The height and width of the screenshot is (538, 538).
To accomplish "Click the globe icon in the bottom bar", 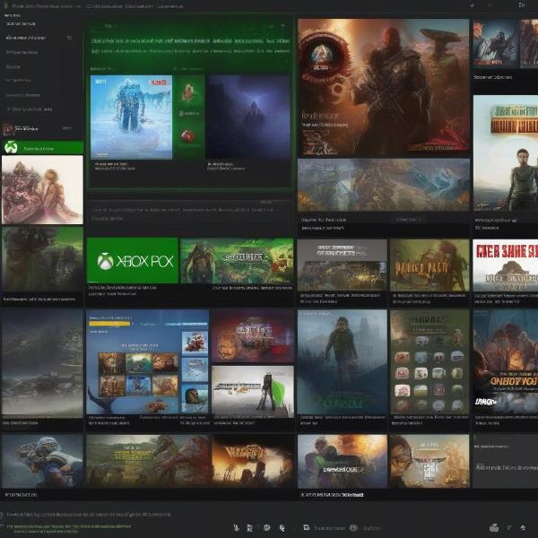I will point(354,528).
